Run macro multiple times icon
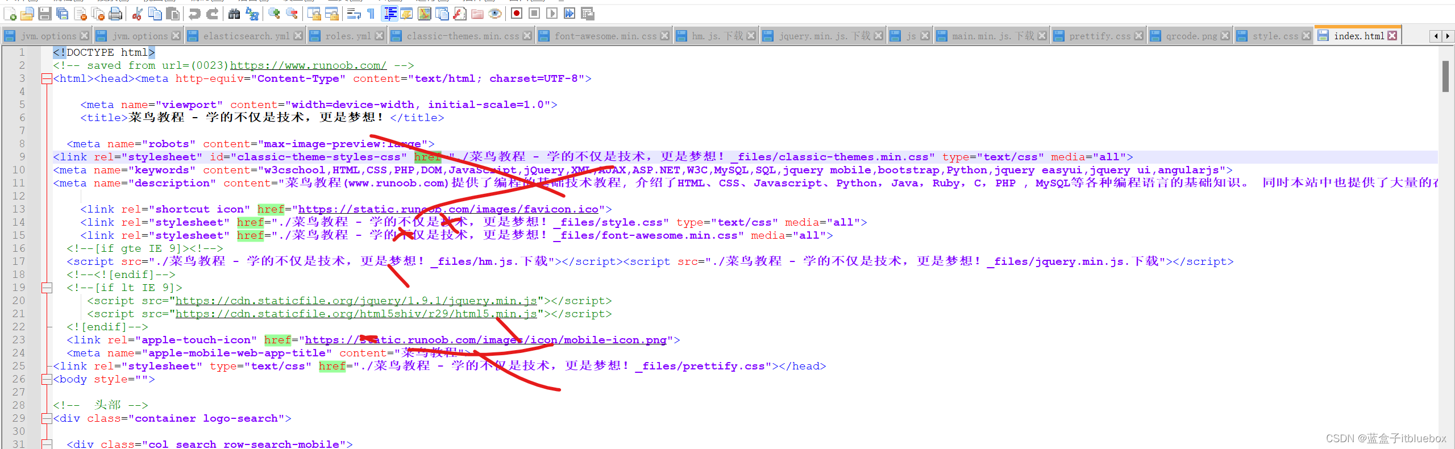The width and height of the screenshot is (1455, 449). [569, 14]
